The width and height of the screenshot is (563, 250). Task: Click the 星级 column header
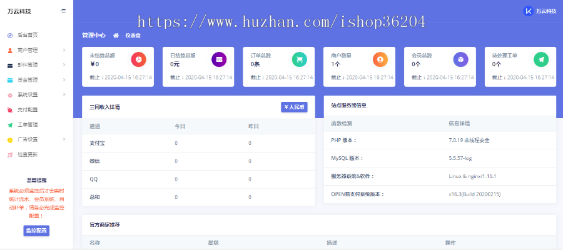pyautogui.click(x=213, y=243)
